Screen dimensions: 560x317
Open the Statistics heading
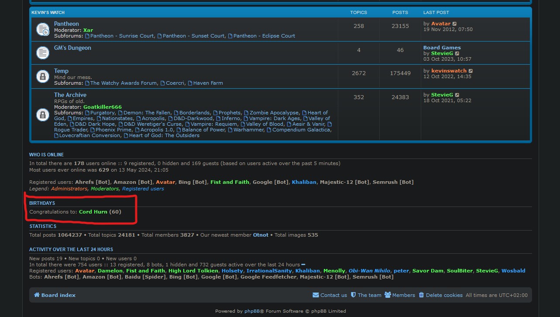pos(43,226)
